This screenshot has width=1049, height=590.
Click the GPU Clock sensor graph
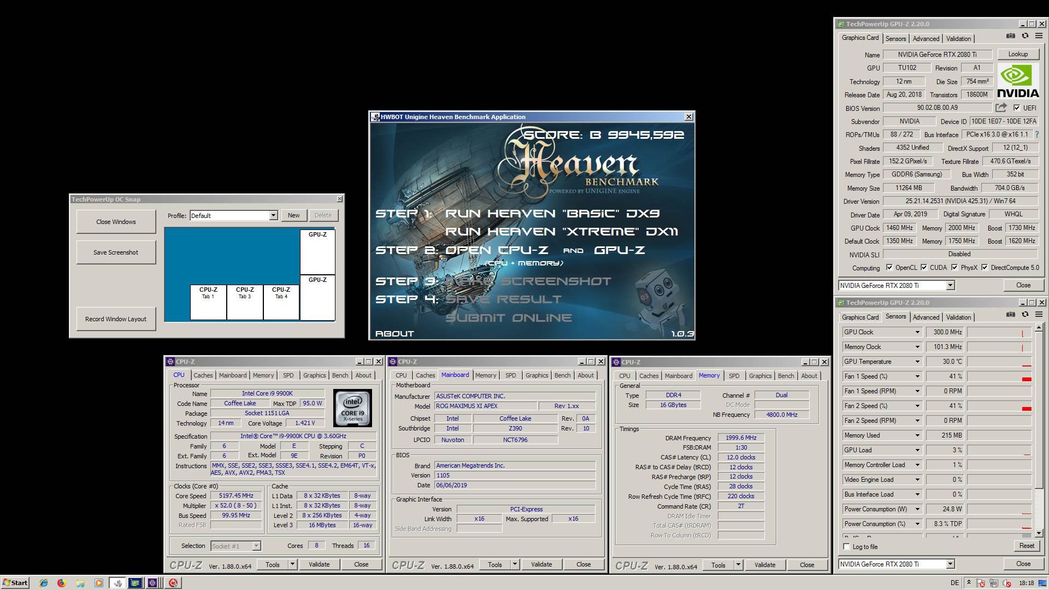(999, 332)
